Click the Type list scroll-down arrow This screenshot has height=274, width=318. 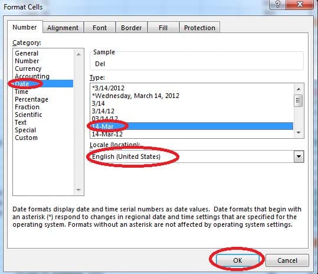299,132
